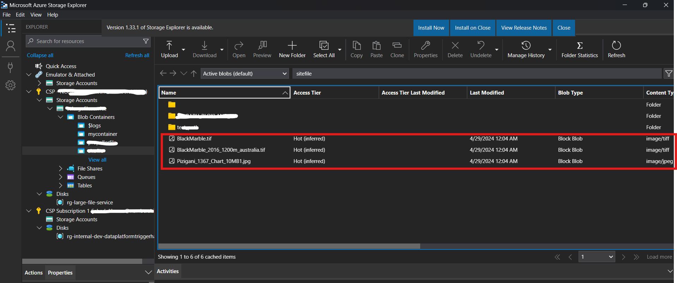The width and height of the screenshot is (677, 283).
Task: Open the File menu
Action: point(6,14)
